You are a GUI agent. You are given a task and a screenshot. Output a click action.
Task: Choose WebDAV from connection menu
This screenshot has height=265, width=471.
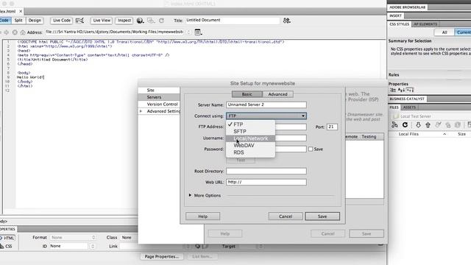click(250, 146)
